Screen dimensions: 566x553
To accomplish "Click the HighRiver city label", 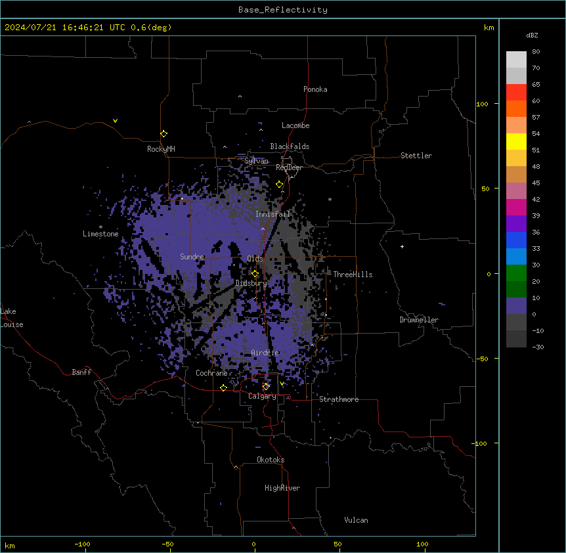I will 282,488.
